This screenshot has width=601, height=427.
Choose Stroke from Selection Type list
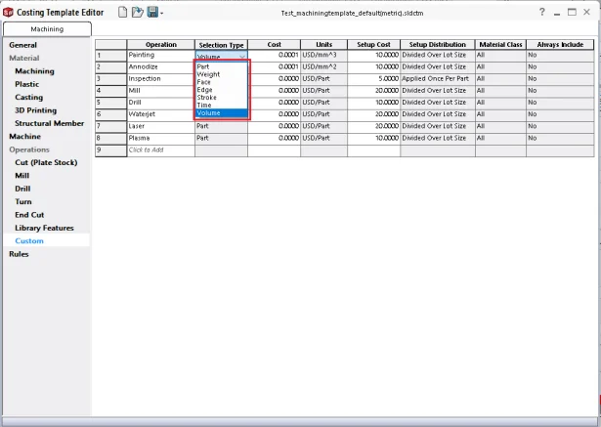click(222, 98)
